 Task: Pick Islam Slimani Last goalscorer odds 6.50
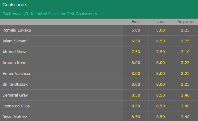click(x=161, y=41)
